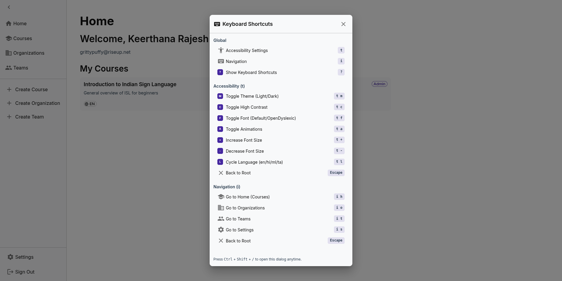This screenshot has width=562, height=281.
Task: Click 'Go to Organizations' text
Action: (245, 208)
